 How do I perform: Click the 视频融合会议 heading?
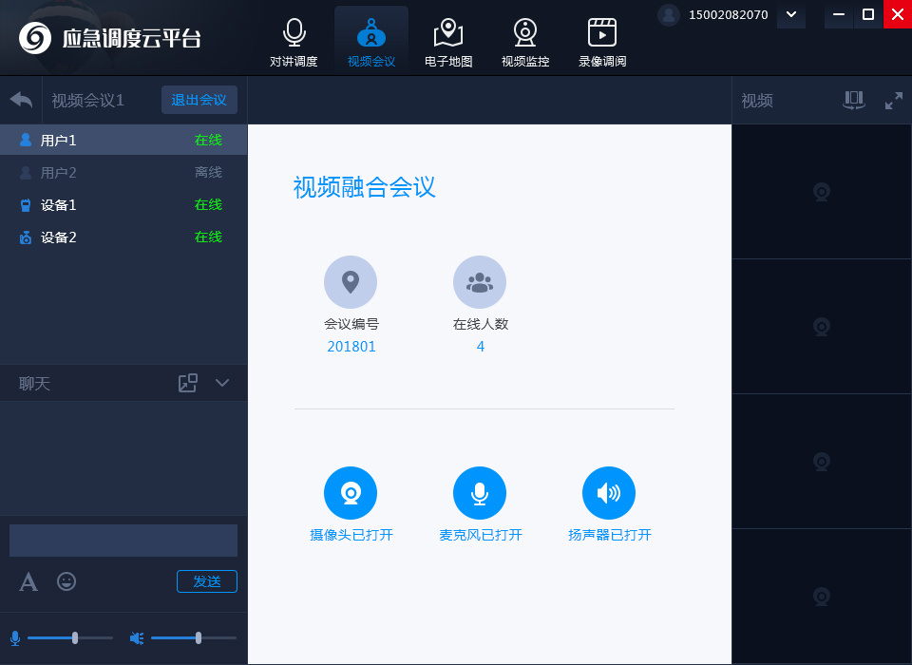pos(365,187)
